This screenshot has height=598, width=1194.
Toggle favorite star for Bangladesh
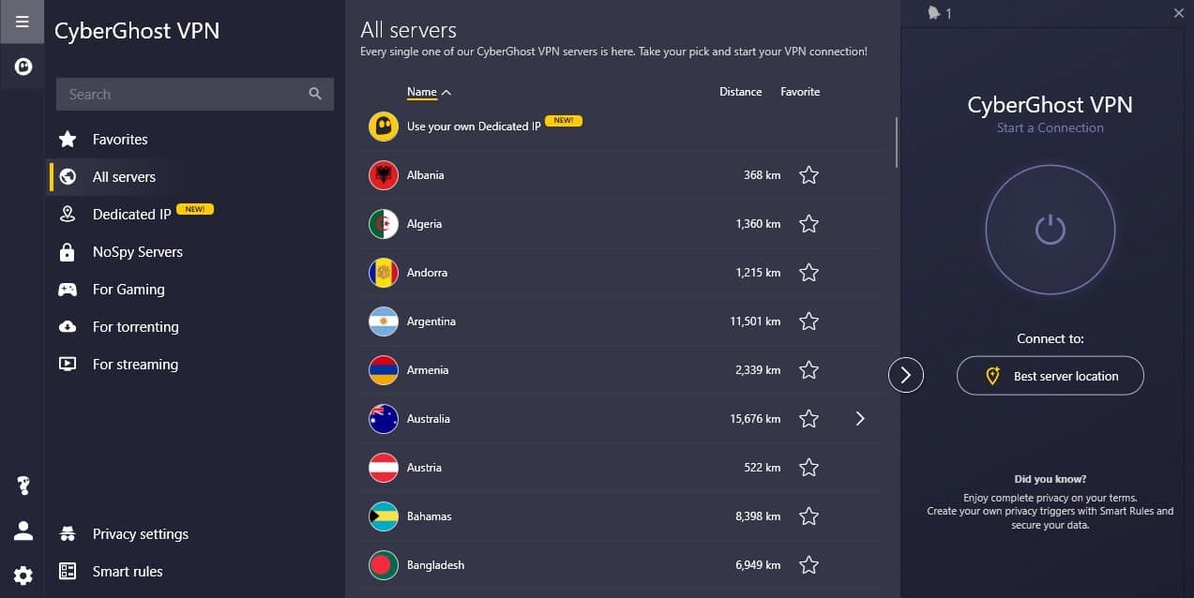click(x=809, y=565)
